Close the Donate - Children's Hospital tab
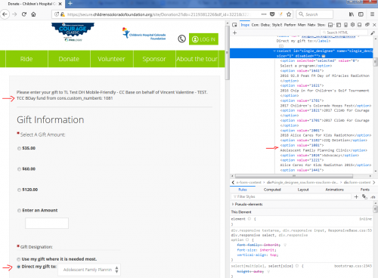 tap(60, 4)
